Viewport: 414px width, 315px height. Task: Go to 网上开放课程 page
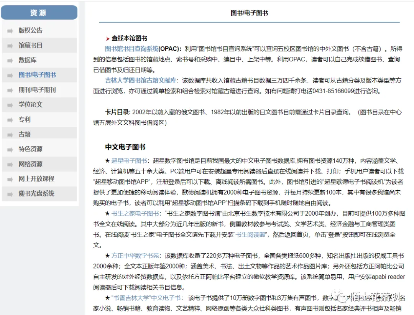pyautogui.click(x=36, y=179)
